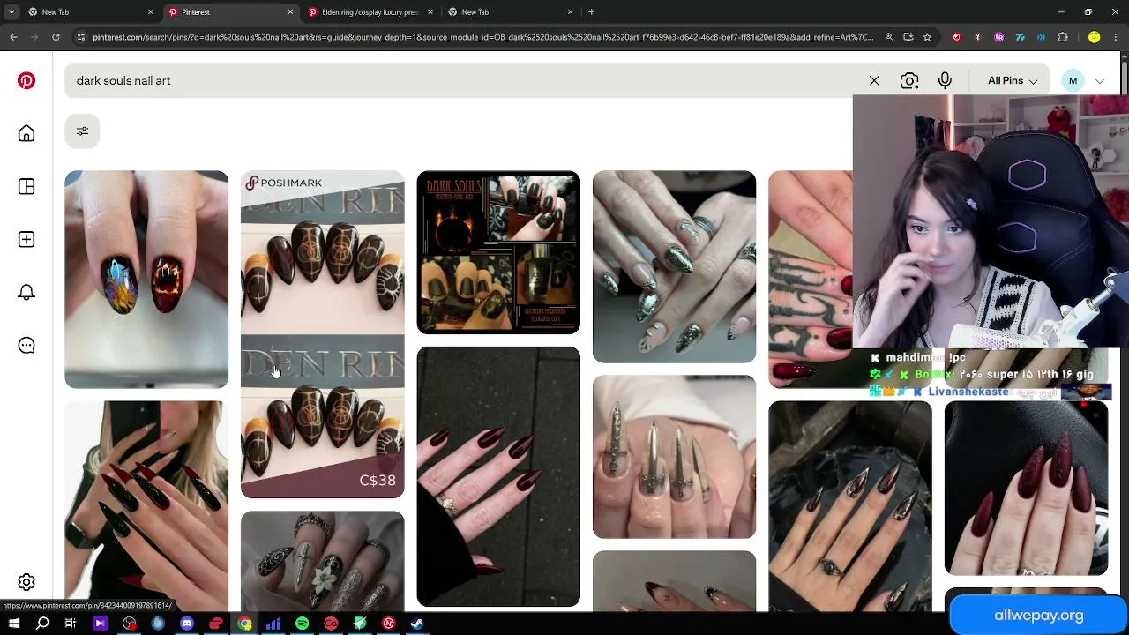
Task: Switch to the Pinterest tab
Action: (231, 11)
